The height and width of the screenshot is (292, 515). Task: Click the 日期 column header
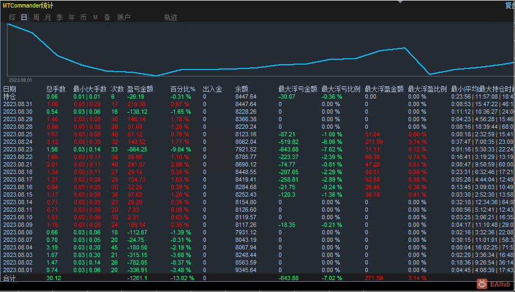pyautogui.click(x=10, y=89)
